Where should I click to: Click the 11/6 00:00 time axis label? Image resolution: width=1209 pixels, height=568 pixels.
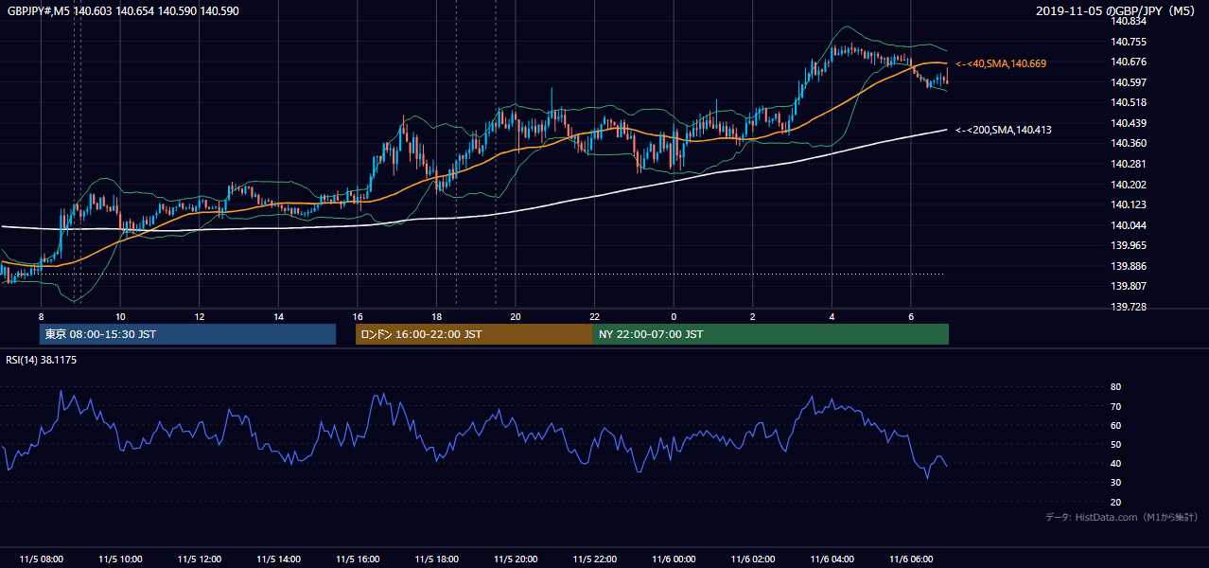tap(674, 559)
